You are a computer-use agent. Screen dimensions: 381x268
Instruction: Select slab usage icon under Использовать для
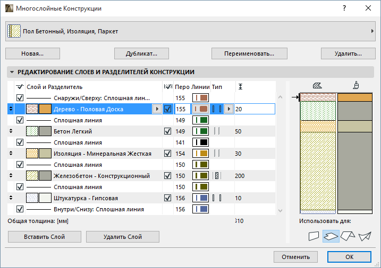pyautogui.click(x=331, y=236)
